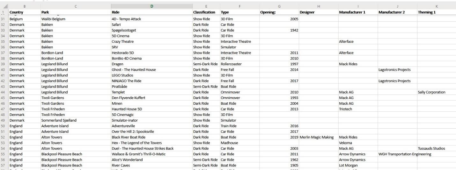Select the Walibi Belgium cell
Viewport: 456px width, 170px height.
point(76,19)
